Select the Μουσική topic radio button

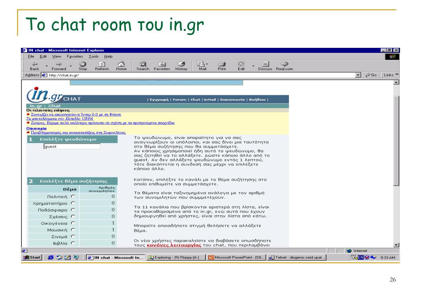(x=73, y=230)
